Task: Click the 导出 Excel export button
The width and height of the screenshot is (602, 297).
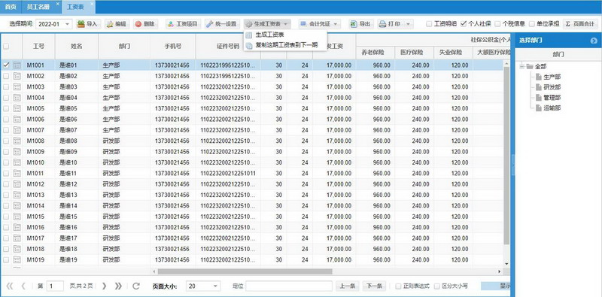Action: coord(361,24)
